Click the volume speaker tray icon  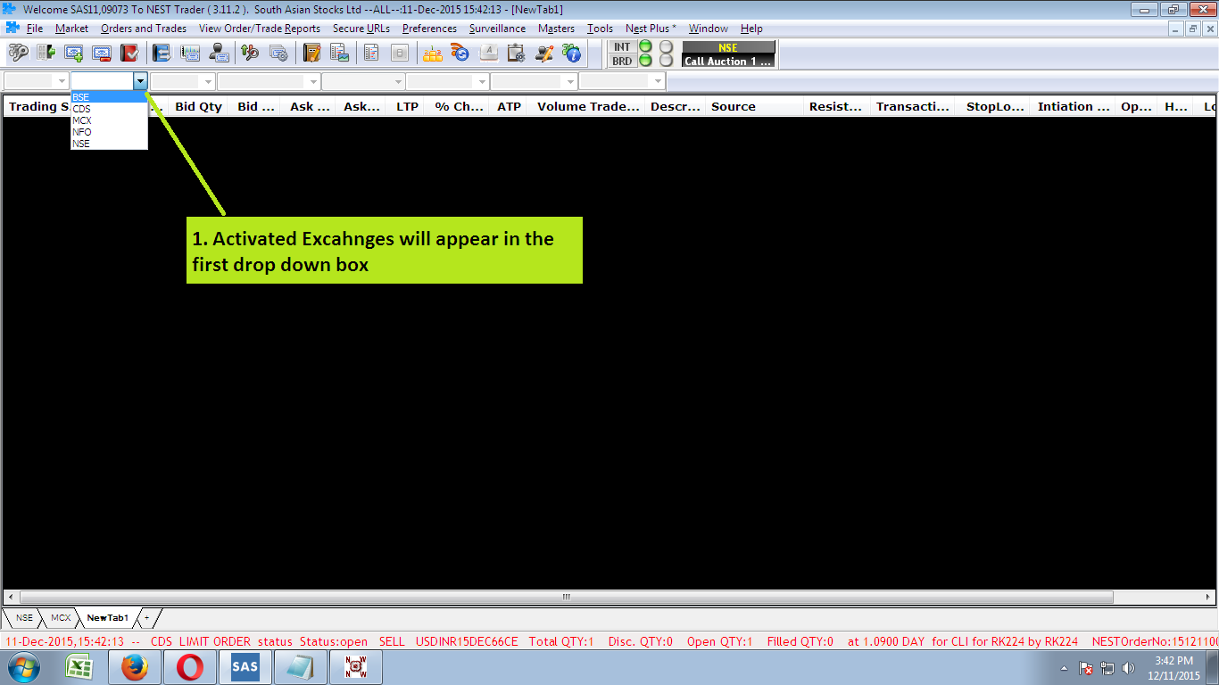coord(1128,668)
